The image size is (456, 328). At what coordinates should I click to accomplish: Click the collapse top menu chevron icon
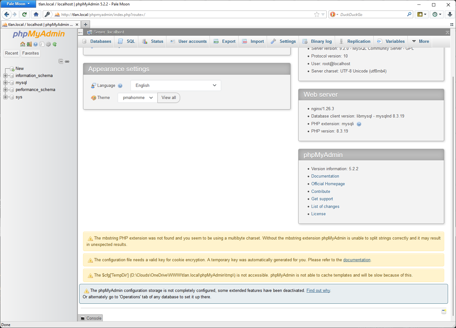(x=447, y=33)
